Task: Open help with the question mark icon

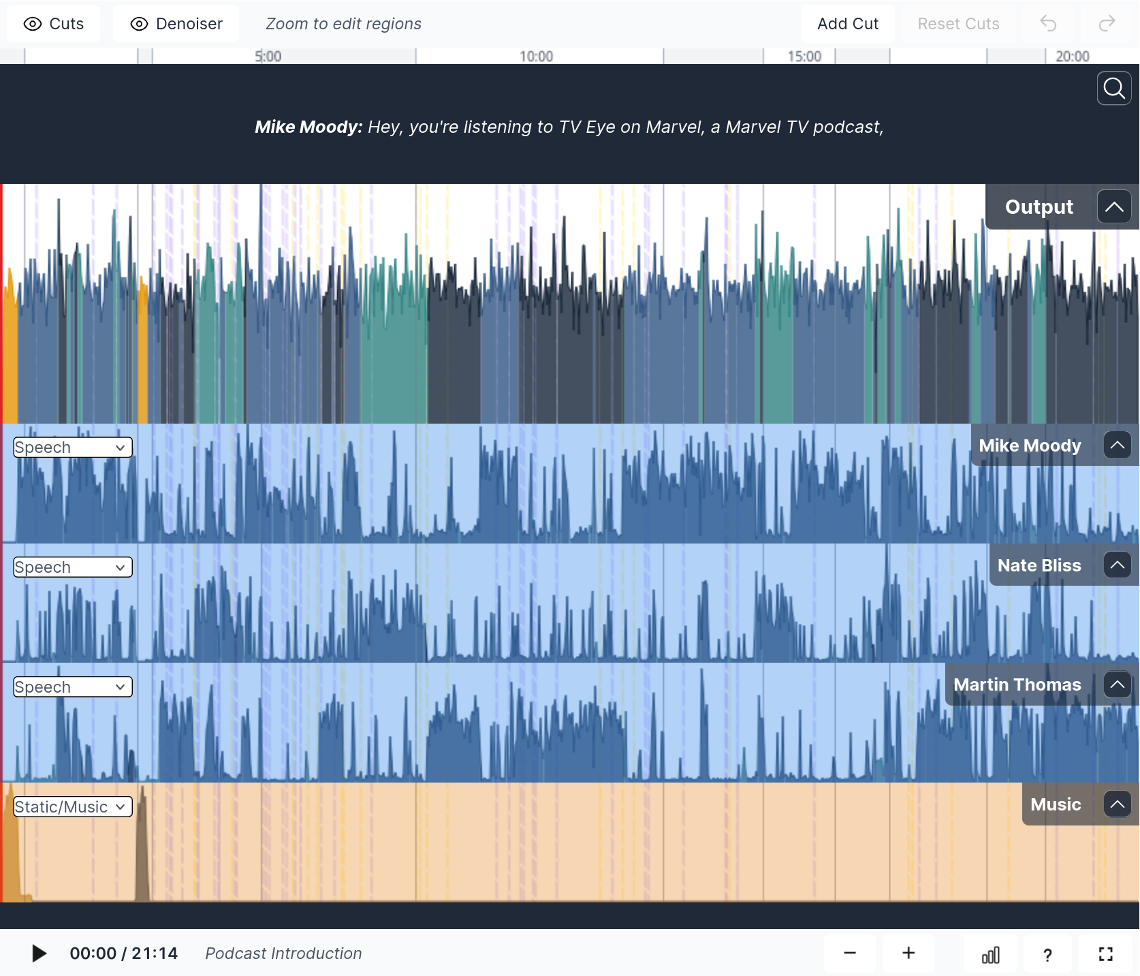Action: pyautogui.click(x=1047, y=954)
